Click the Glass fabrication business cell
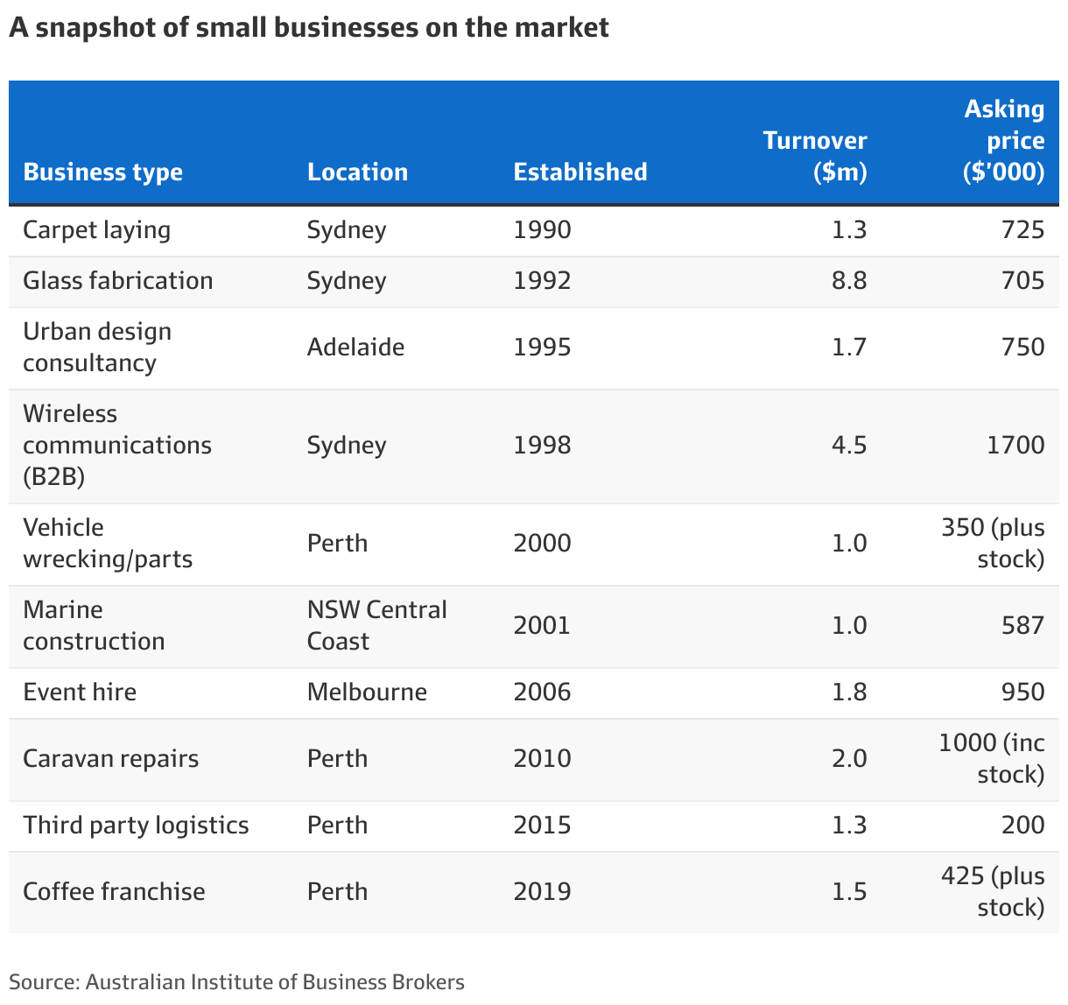The image size is (1068, 1005). coord(117,281)
